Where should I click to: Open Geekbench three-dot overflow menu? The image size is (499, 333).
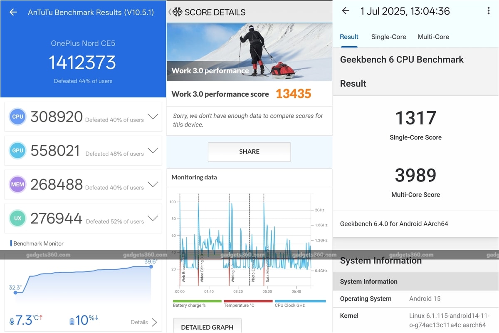coord(489,11)
